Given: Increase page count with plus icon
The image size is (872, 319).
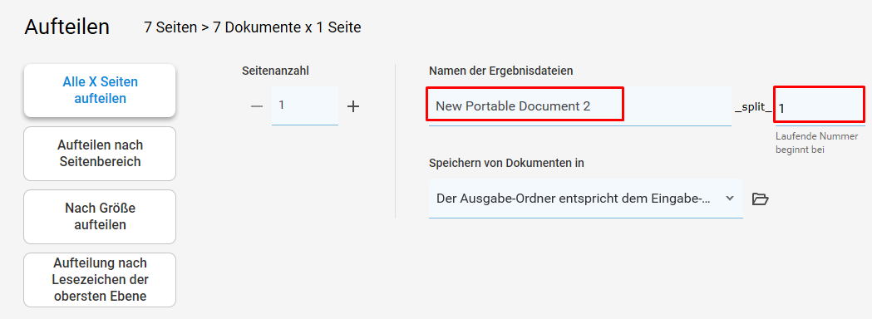Looking at the screenshot, I should (x=353, y=106).
